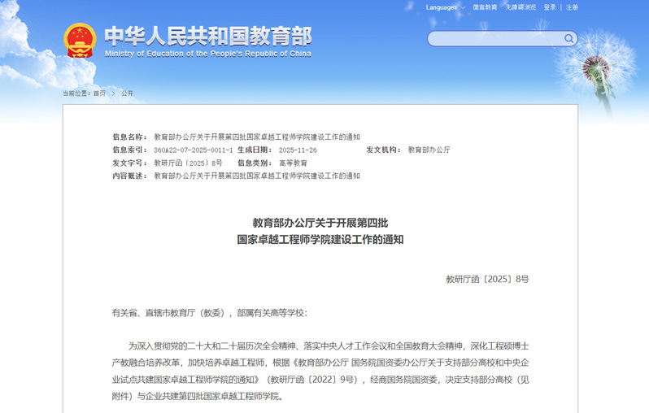
Task: Click the 信息类别 value 高等教育
Action: pos(293,163)
